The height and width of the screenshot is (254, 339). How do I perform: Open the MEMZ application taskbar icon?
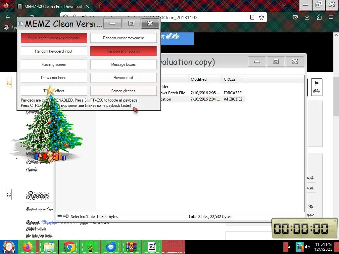(152, 247)
